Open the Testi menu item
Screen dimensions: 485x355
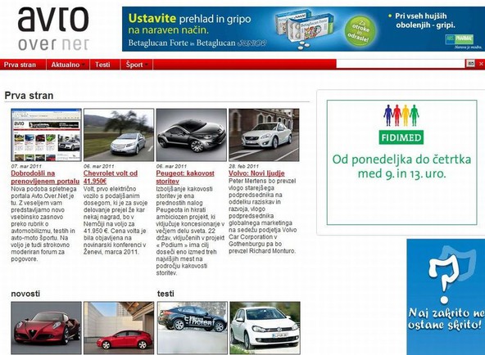pos(102,65)
